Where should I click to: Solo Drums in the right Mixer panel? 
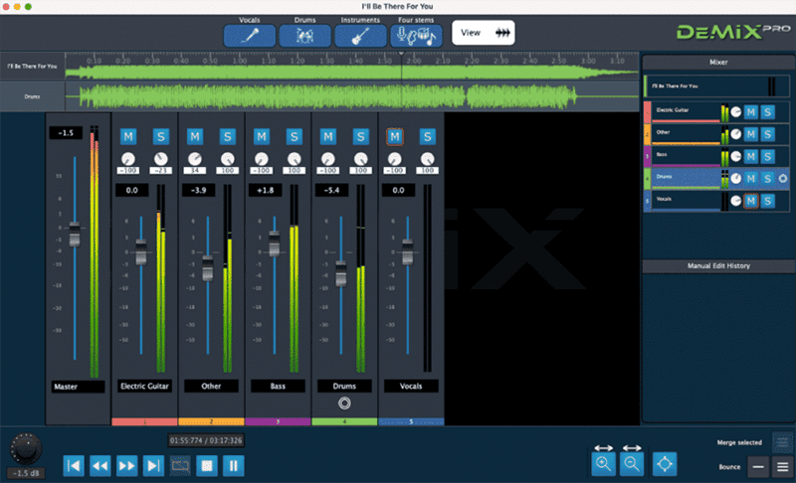coord(767,179)
